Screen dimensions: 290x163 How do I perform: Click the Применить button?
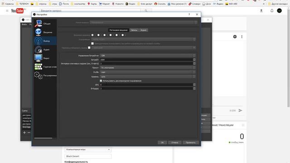[x=191, y=143]
